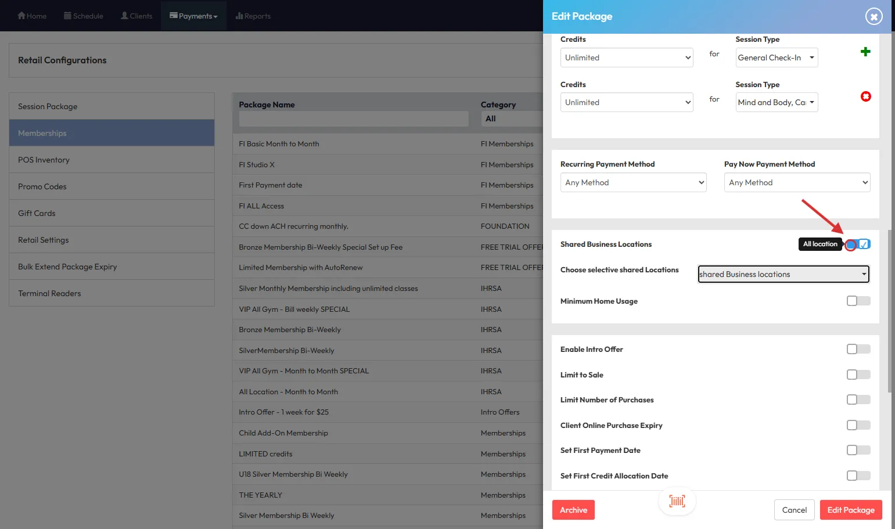Screen dimensions: 895x529
Task: Enable the Limit to Sale toggle
Action: (x=858, y=375)
